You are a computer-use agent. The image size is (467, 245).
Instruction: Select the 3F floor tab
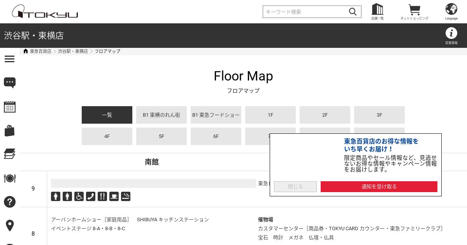click(x=379, y=115)
